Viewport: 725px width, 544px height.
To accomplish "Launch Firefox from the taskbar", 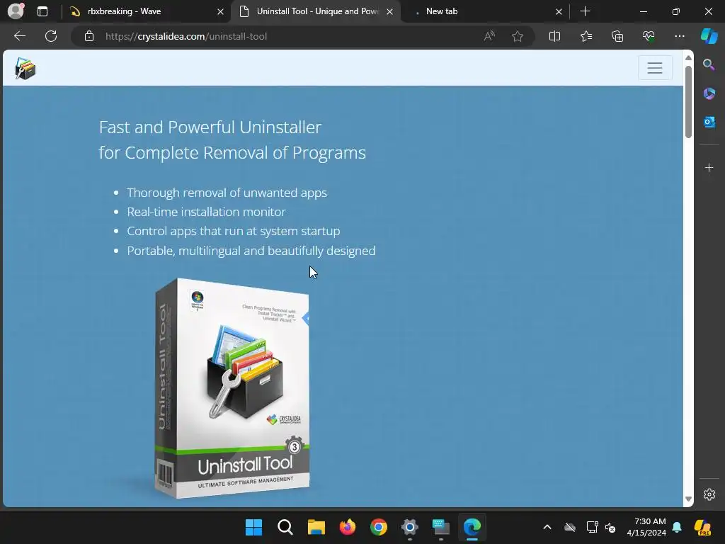I will click(x=347, y=527).
